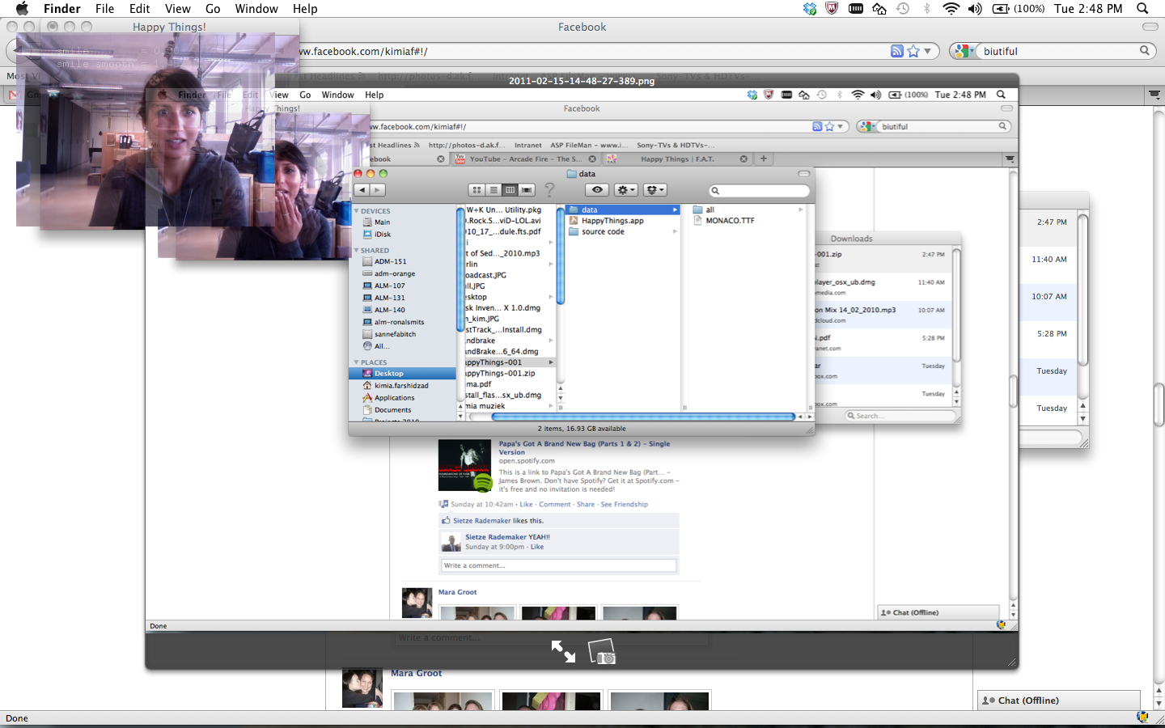Open the Mara Groot link below the preview
This screenshot has height=728, width=1165.
pyautogui.click(x=416, y=673)
